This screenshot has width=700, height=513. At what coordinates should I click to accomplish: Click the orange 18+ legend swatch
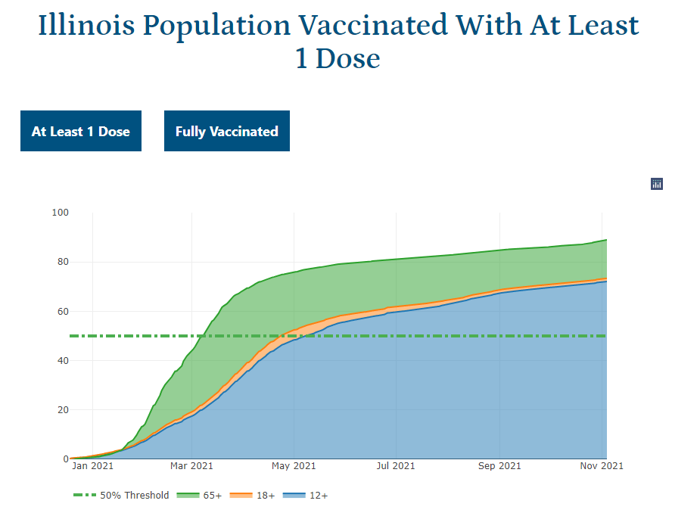pos(240,496)
